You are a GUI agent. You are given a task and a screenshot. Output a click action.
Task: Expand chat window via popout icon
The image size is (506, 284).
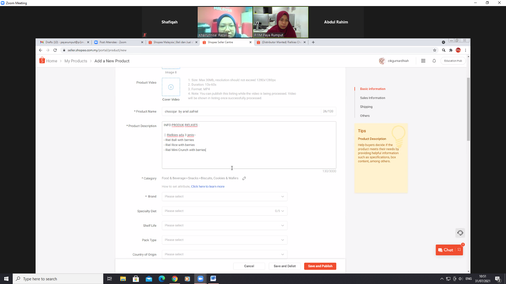click(x=459, y=250)
